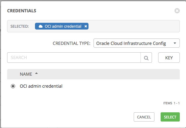186x128 pixels.
Task: Click the ITEMS 1 - 1 pagination label
Action: (171, 103)
